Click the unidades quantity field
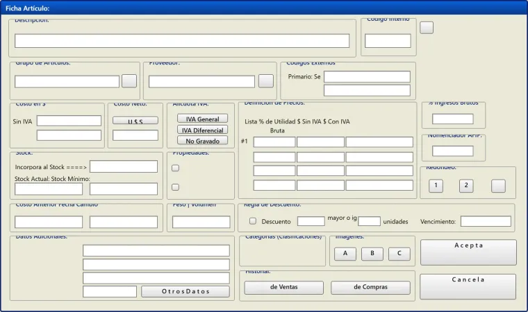The width and height of the screenshot is (528, 312). 369,221
